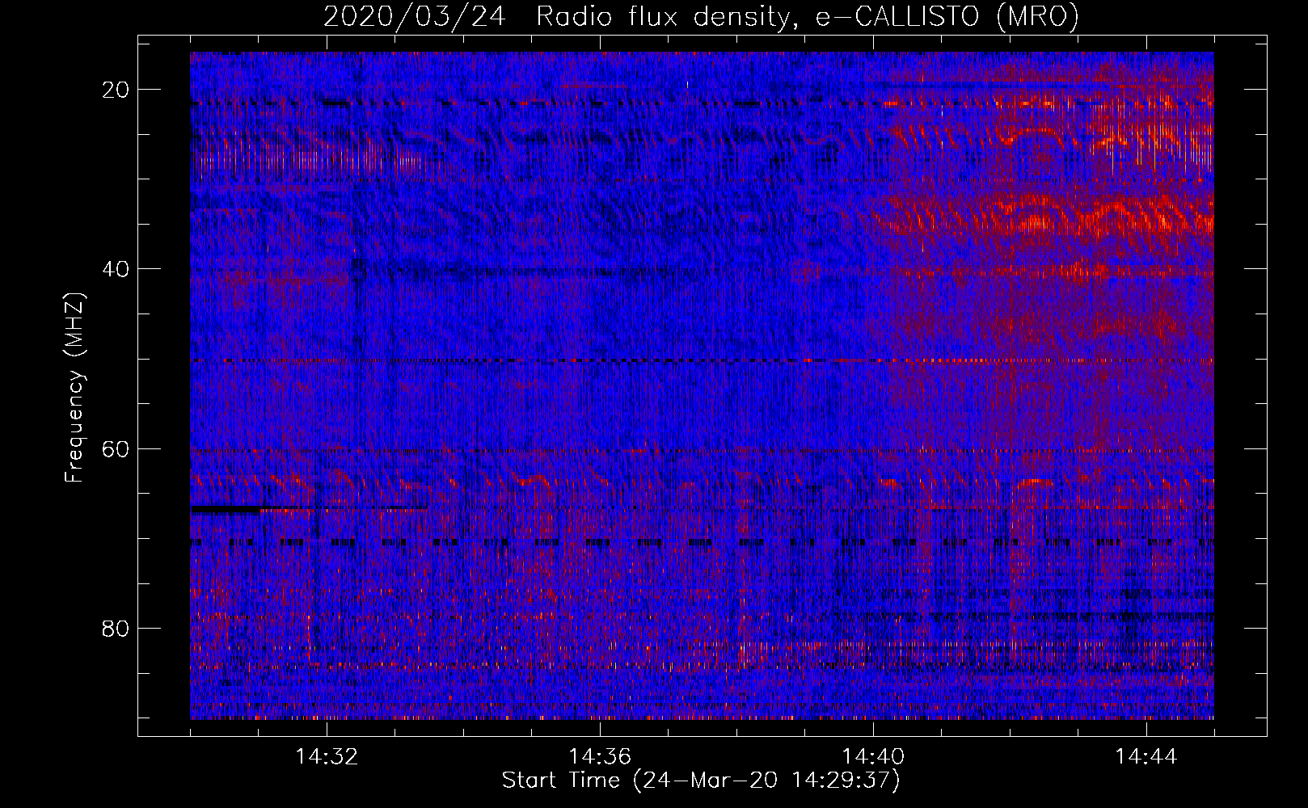This screenshot has height=808, width=1308.
Task: Click the 60 MHz frequency tick label
Action: coord(116,448)
